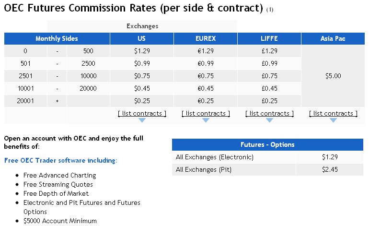The height and width of the screenshot is (226, 381).
Task: Click the Free OEC Trader software heading
Action: point(61,161)
